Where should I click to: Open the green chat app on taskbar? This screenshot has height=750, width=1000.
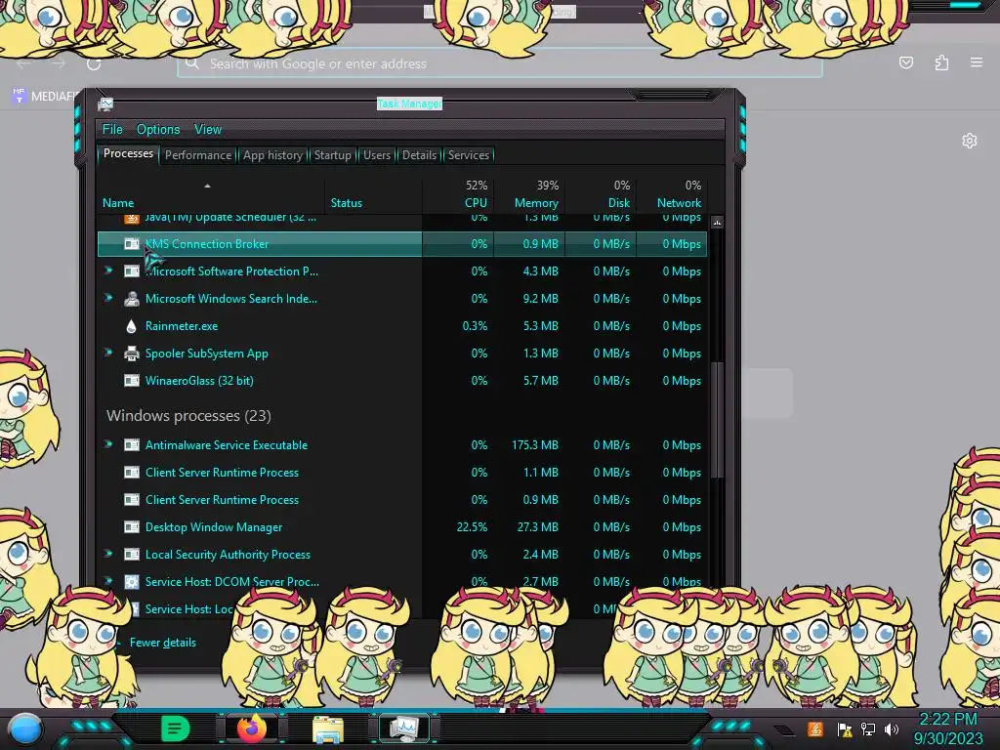(x=176, y=729)
